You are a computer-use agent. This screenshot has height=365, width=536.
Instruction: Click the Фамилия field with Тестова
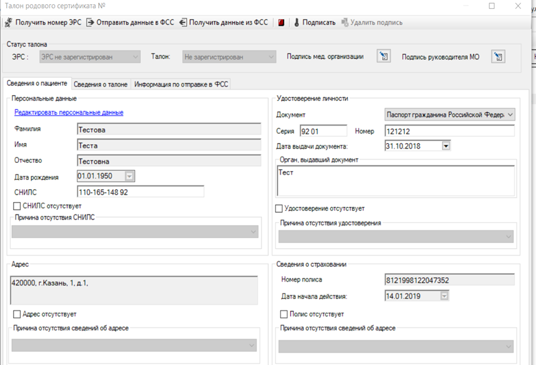169,129
